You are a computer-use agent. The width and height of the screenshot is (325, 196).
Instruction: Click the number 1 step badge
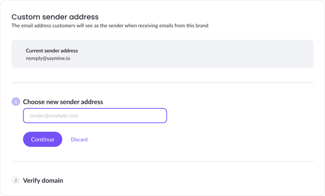coord(16,102)
